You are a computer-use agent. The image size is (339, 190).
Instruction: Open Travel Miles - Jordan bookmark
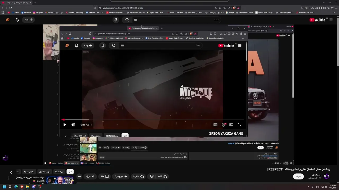(x=244, y=12)
